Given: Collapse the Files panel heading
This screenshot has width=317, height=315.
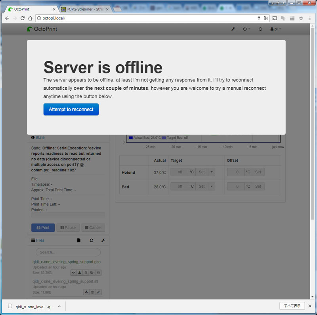Looking at the screenshot, I should [40, 240].
